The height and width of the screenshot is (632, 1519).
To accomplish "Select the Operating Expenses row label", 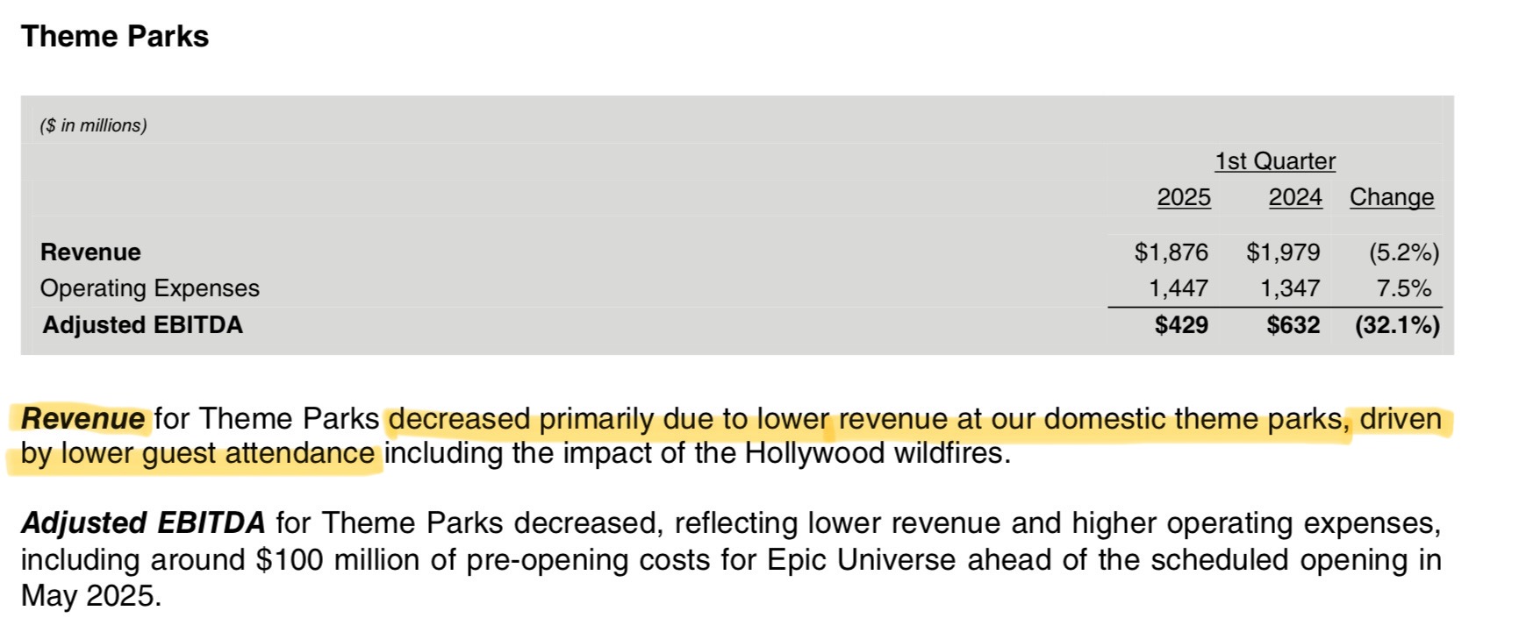I will point(150,288).
